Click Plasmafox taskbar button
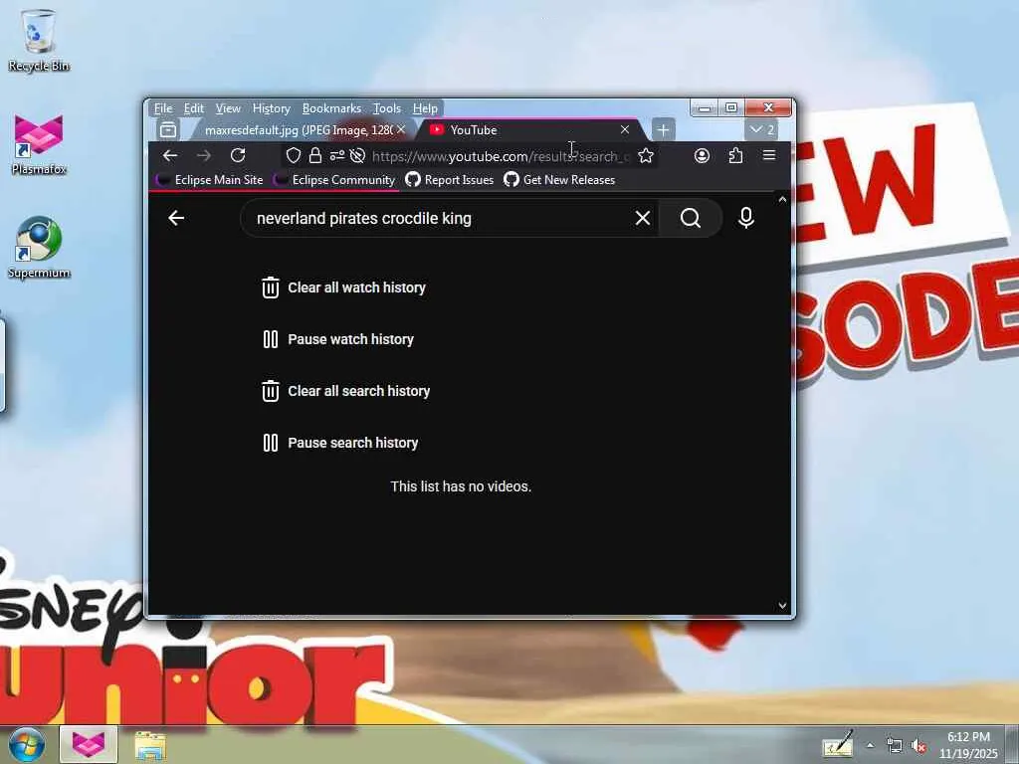1019x764 pixels. 89,744
